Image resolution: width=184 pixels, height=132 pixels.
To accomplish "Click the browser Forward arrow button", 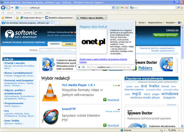I will pos(8,8).
